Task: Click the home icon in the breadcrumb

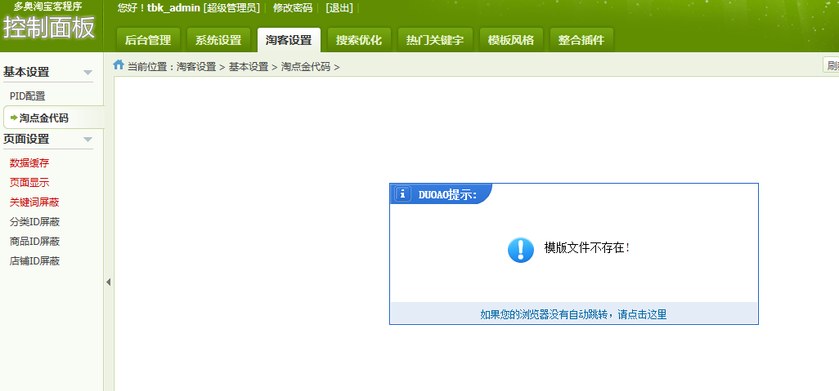Action: [119, 65]
